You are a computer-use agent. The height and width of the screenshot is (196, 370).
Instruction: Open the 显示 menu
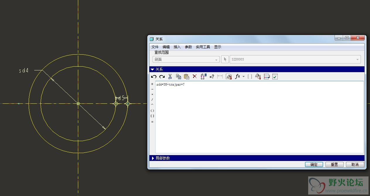218,47
